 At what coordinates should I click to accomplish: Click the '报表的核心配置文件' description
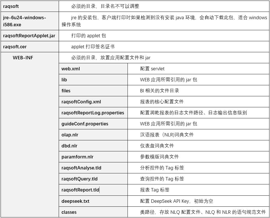point(162,102)
